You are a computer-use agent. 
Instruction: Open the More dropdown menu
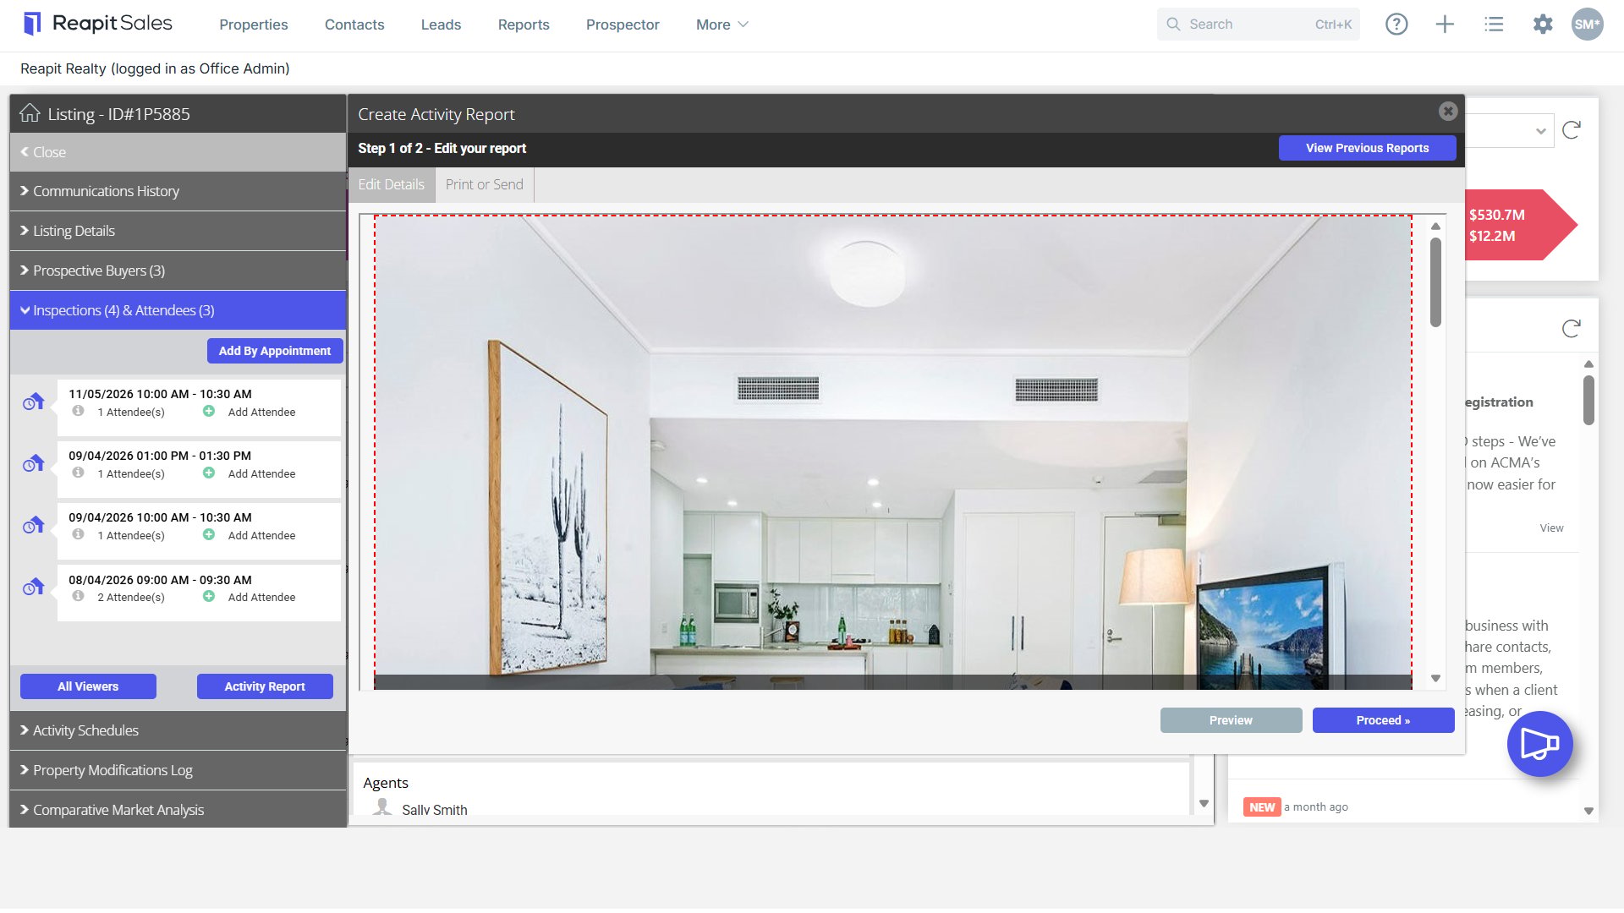(721, 25)
